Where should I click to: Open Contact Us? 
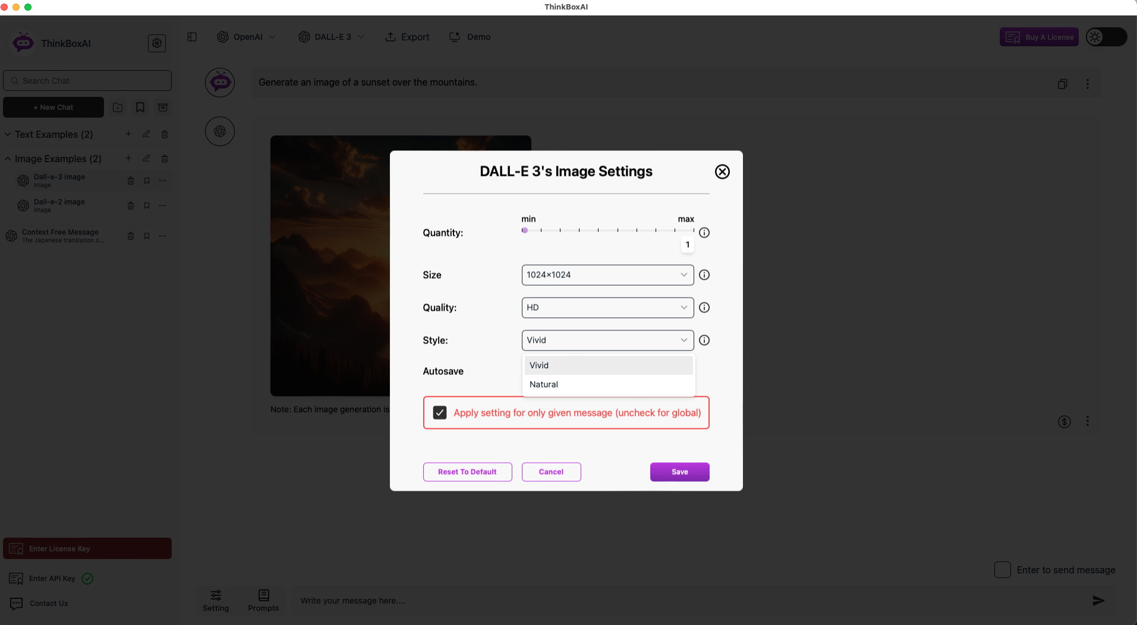coord(39,604)
